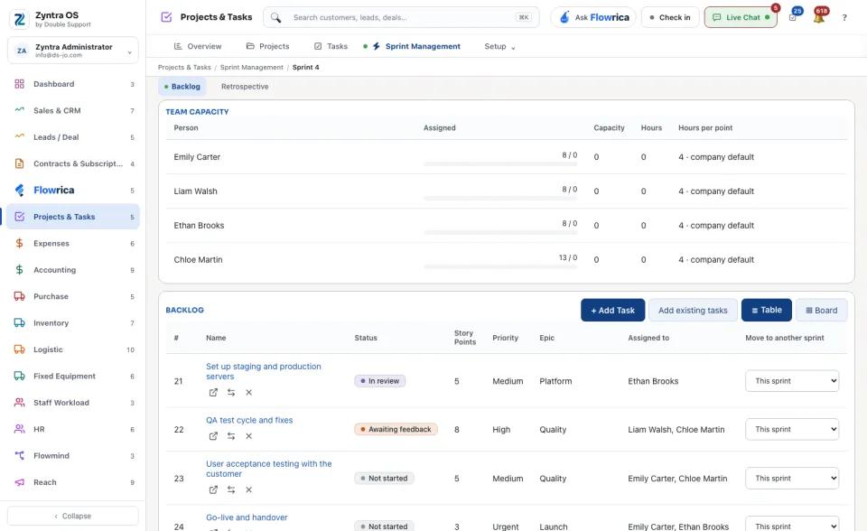This screenshot has height=531, width=867.
Task: Toggle Check in status
Action: (669, 17)
